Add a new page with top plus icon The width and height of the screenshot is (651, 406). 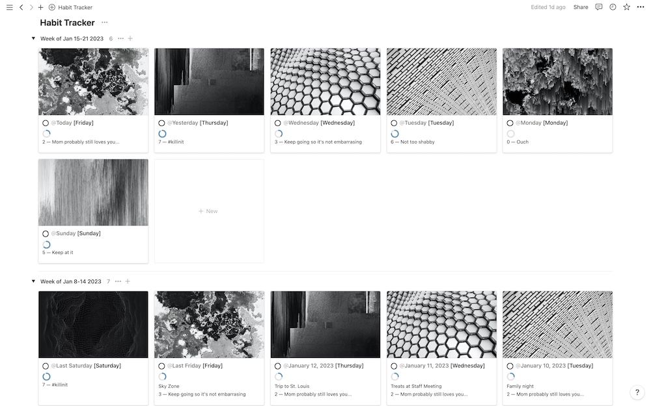click(x=40, y=7)
